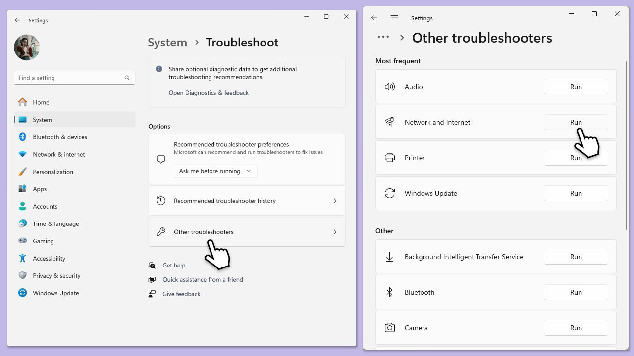Run the Network and Internet troubleshooter
Viewport: 634px width, 356px height.
point(576,122)
